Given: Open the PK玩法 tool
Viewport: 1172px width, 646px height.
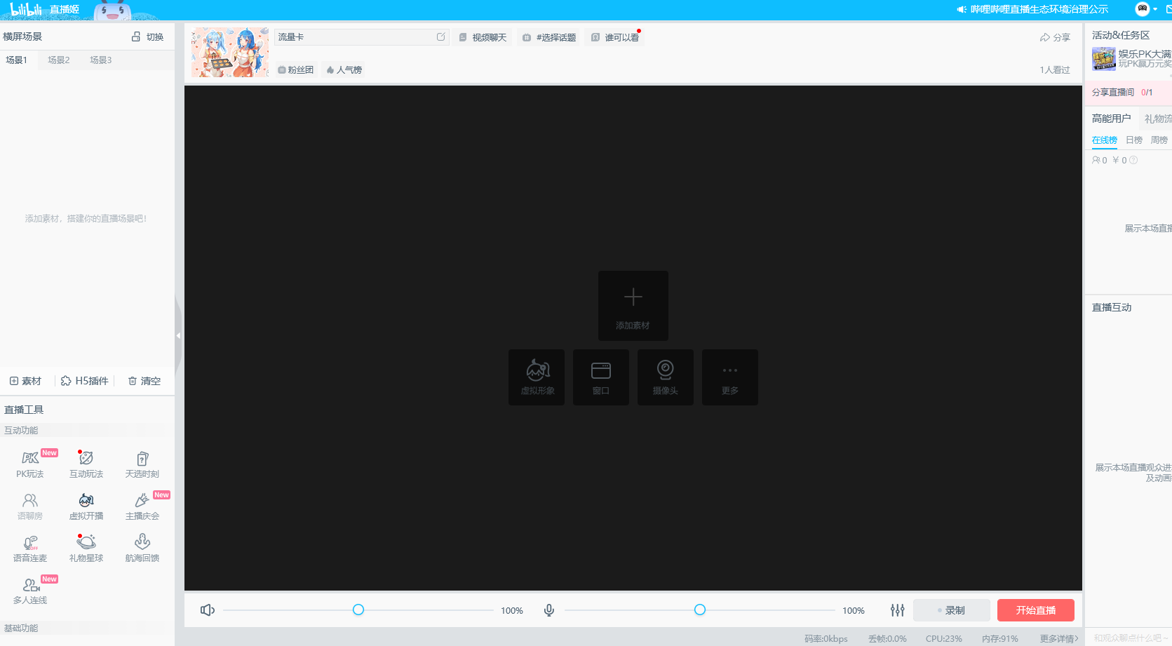Looking at the screenshot, I should [30, 464].
